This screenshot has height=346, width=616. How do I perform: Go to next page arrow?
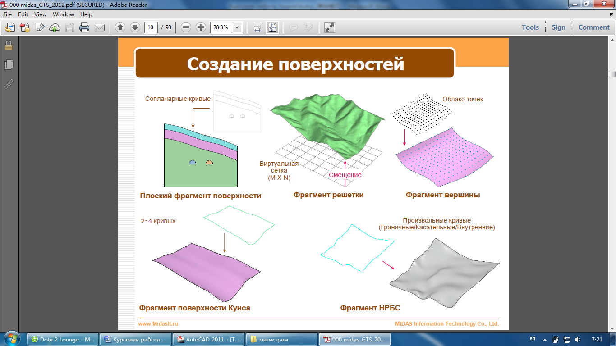135,27
